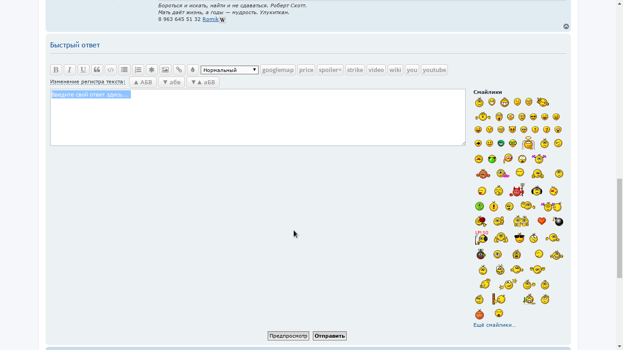Screen dimensions: 623x350
Task: Insert the video BBCode tag
Action: (376, 70)
